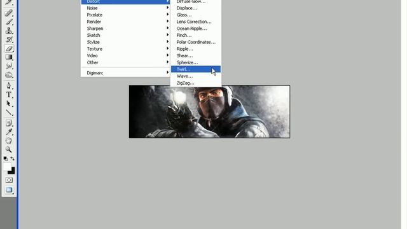Select the Line shape tool

click(x=9, y=112)
